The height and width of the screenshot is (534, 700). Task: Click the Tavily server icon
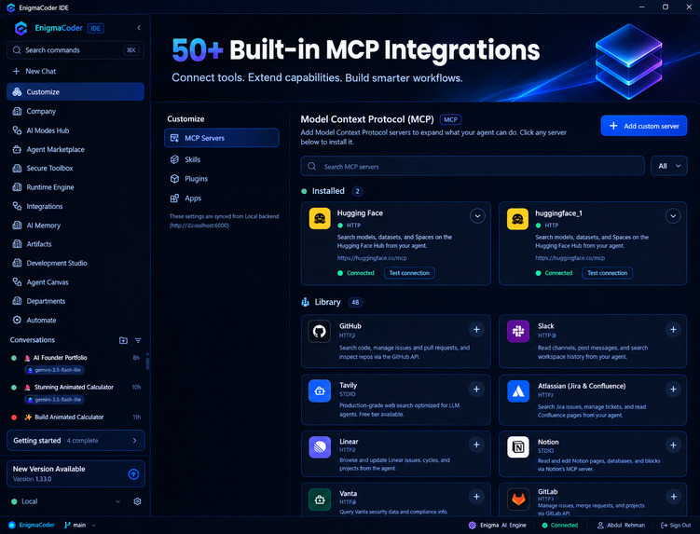click(x=319, y=390)
